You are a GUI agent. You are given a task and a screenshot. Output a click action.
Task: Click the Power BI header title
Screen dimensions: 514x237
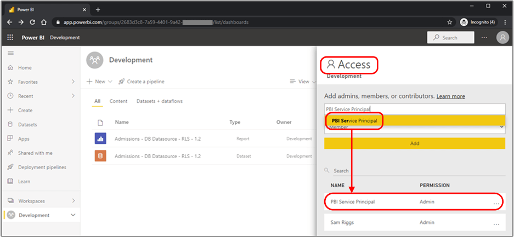33,38
